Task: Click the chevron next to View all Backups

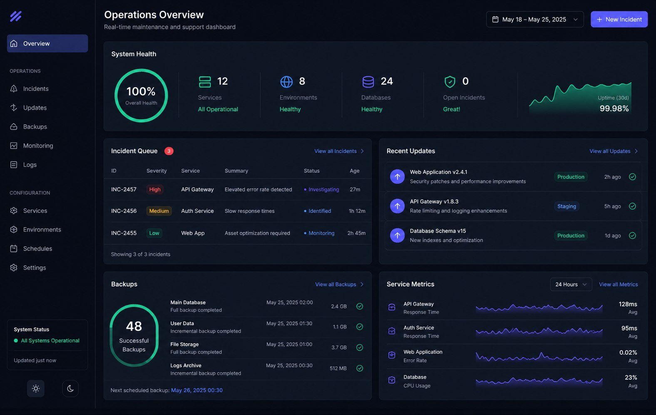Action: [362, 284]
